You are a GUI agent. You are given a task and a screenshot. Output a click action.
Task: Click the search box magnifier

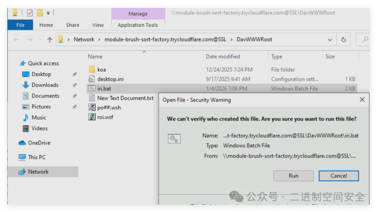coord(365,39)
